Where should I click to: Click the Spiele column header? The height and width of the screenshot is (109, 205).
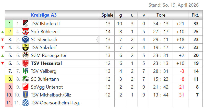point(107,15)
